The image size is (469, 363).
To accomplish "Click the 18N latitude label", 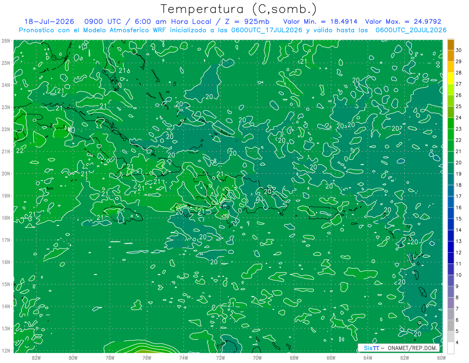I will 5,218.
